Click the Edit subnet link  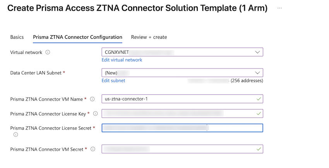pos(113,81)
